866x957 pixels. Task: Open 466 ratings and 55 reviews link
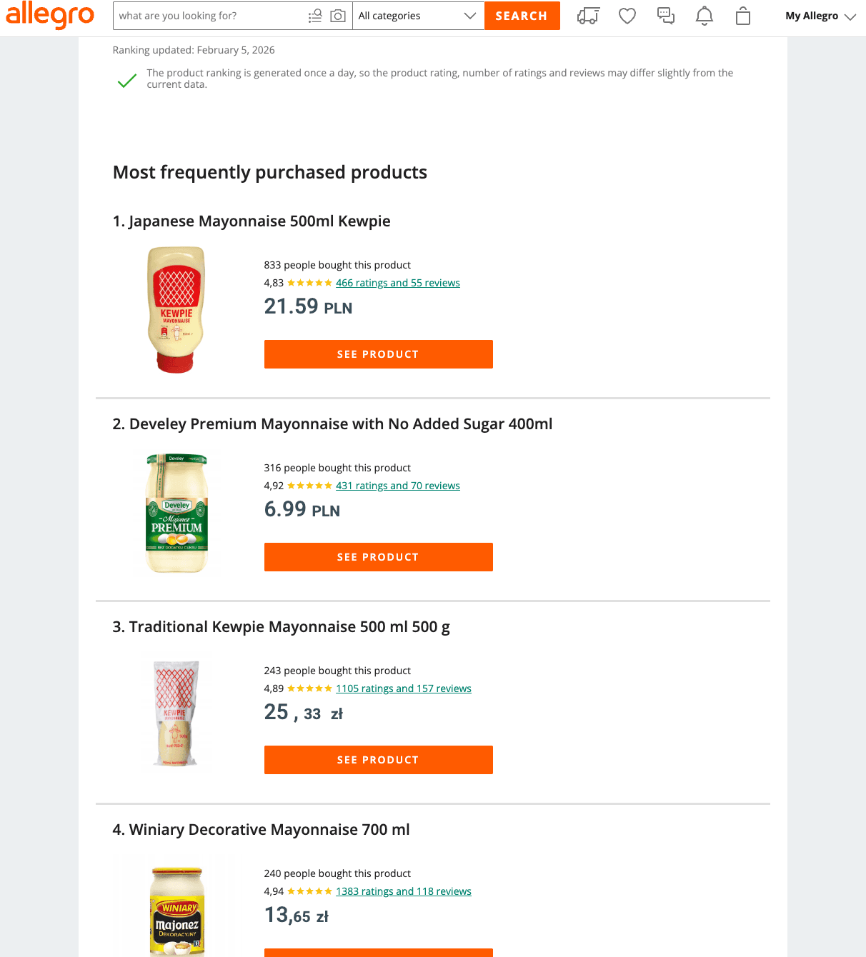point(397,283)
